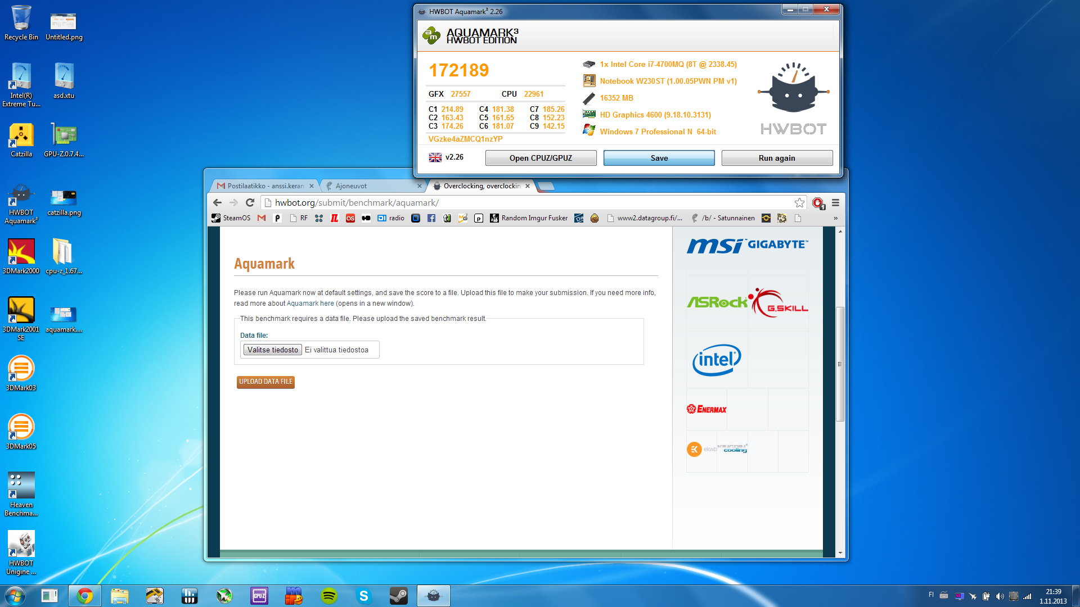1080x607 pixels.
Task: Select the Heaven Benchmark desktop shortcut
Action: click(21, 494)
